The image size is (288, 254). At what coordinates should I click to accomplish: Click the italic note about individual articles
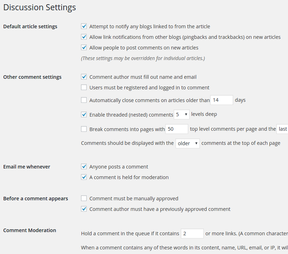(143, 58)
